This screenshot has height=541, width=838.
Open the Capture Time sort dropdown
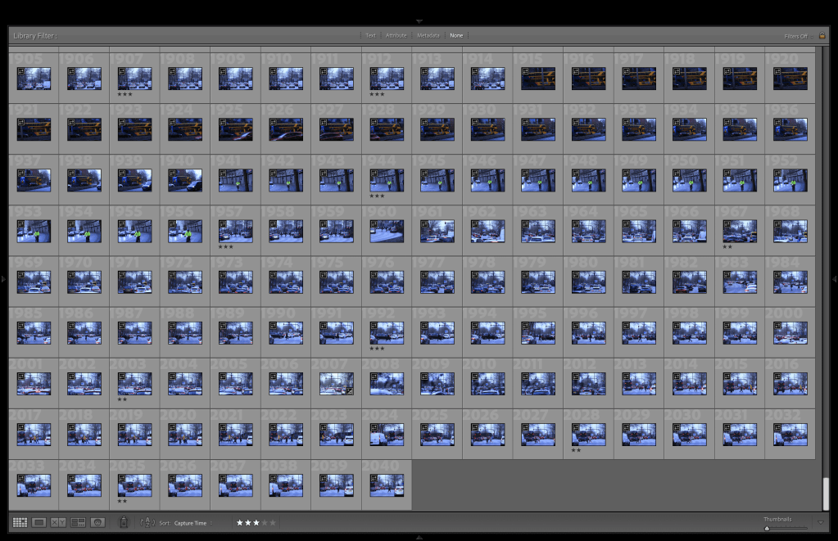click(192, 523)
